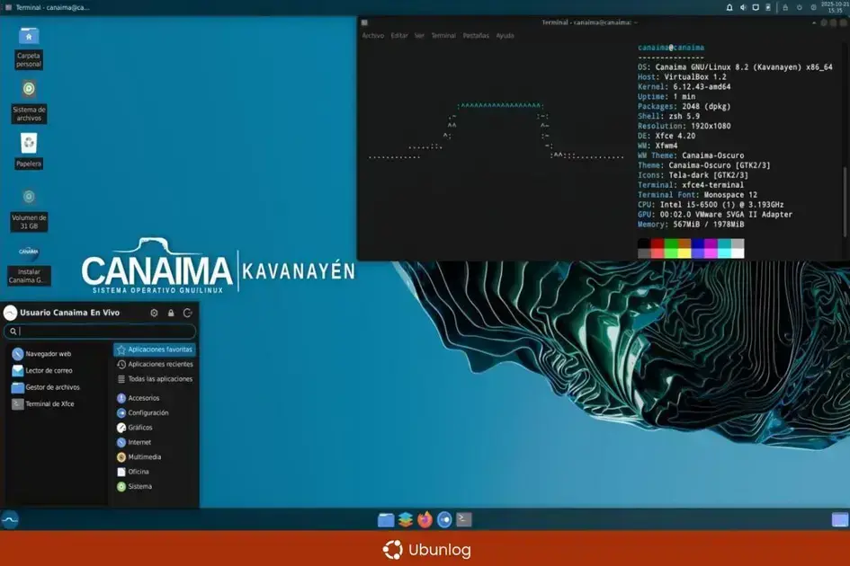Click the terminal text 'DE: Xfce 4.20'

667,136
